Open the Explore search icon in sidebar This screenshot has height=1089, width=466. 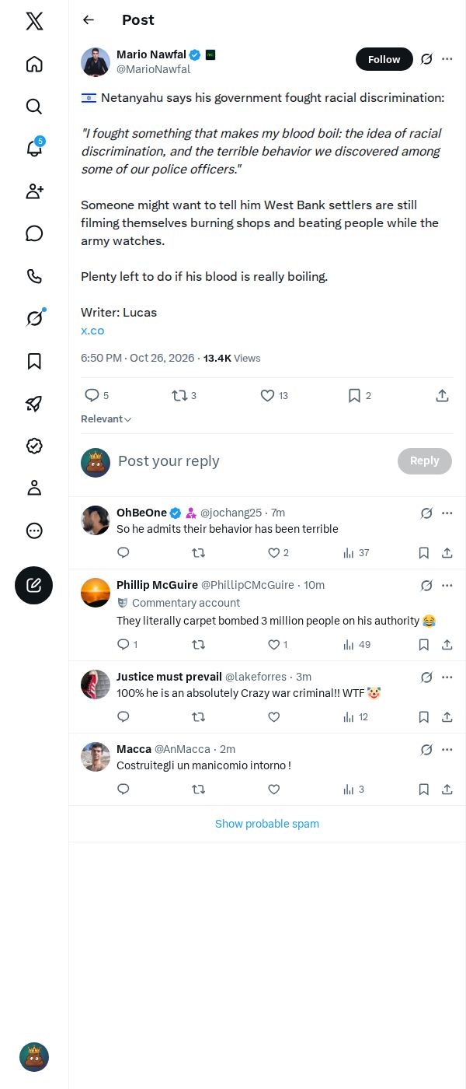point(34,107)
